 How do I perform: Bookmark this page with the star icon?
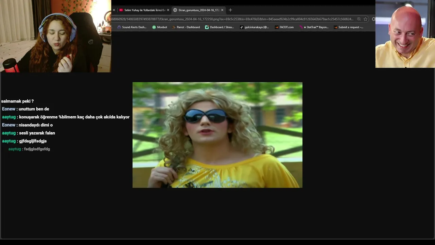366,19
